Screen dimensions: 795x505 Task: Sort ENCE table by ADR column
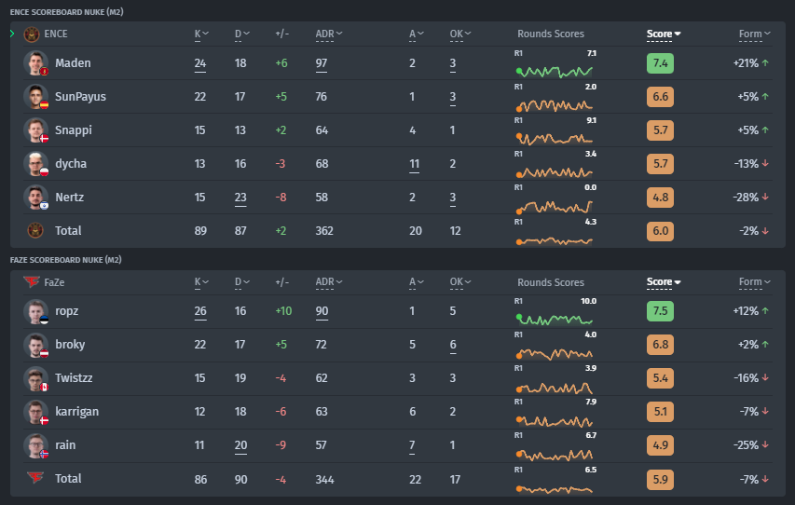pyautogui.click(x=329, y=34)
